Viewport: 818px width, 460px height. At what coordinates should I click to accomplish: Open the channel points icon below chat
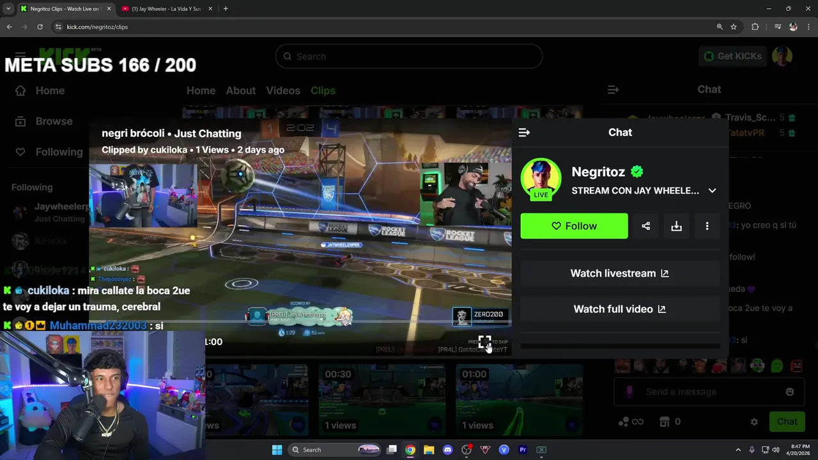click(x=631, y=422)
